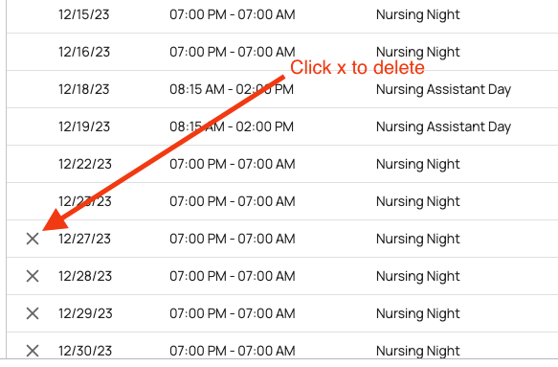Click the 12/27/23 date text

point(84,239)
